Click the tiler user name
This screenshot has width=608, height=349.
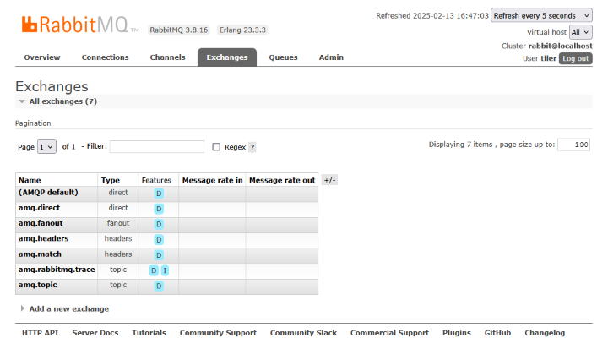(x=548, y=58)
